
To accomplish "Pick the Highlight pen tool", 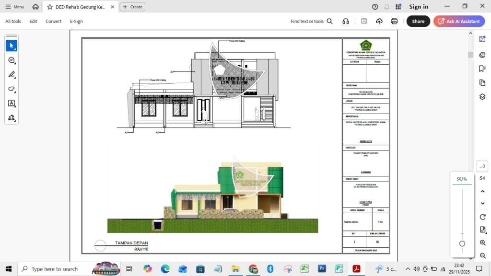I will click(x=12, y=75).
